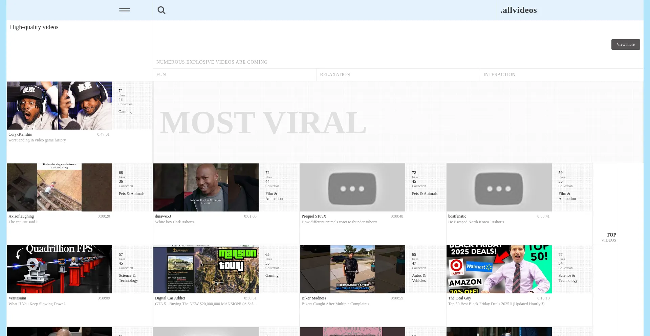650x336 pixels.
Task: Open 'He Escaped North Korea' title
Action: click(476, 222)
